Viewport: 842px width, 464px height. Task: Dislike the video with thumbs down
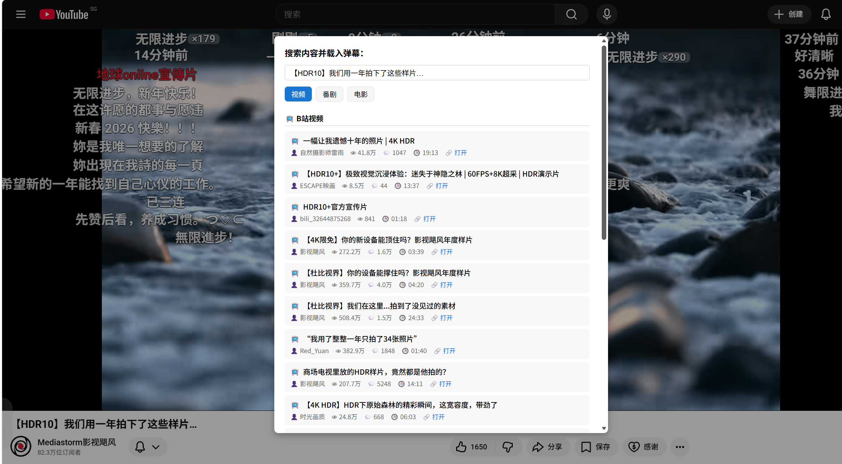tap(508, 447)
